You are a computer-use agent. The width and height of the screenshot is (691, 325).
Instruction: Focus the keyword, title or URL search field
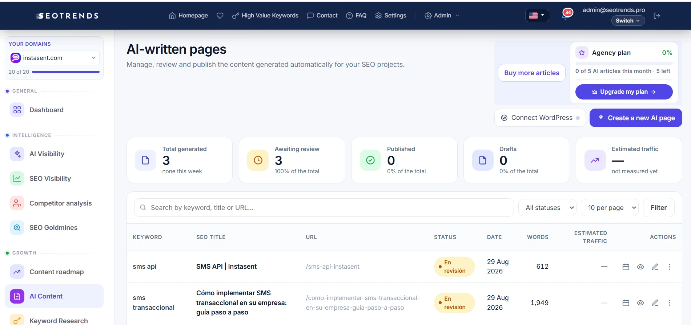324,208
